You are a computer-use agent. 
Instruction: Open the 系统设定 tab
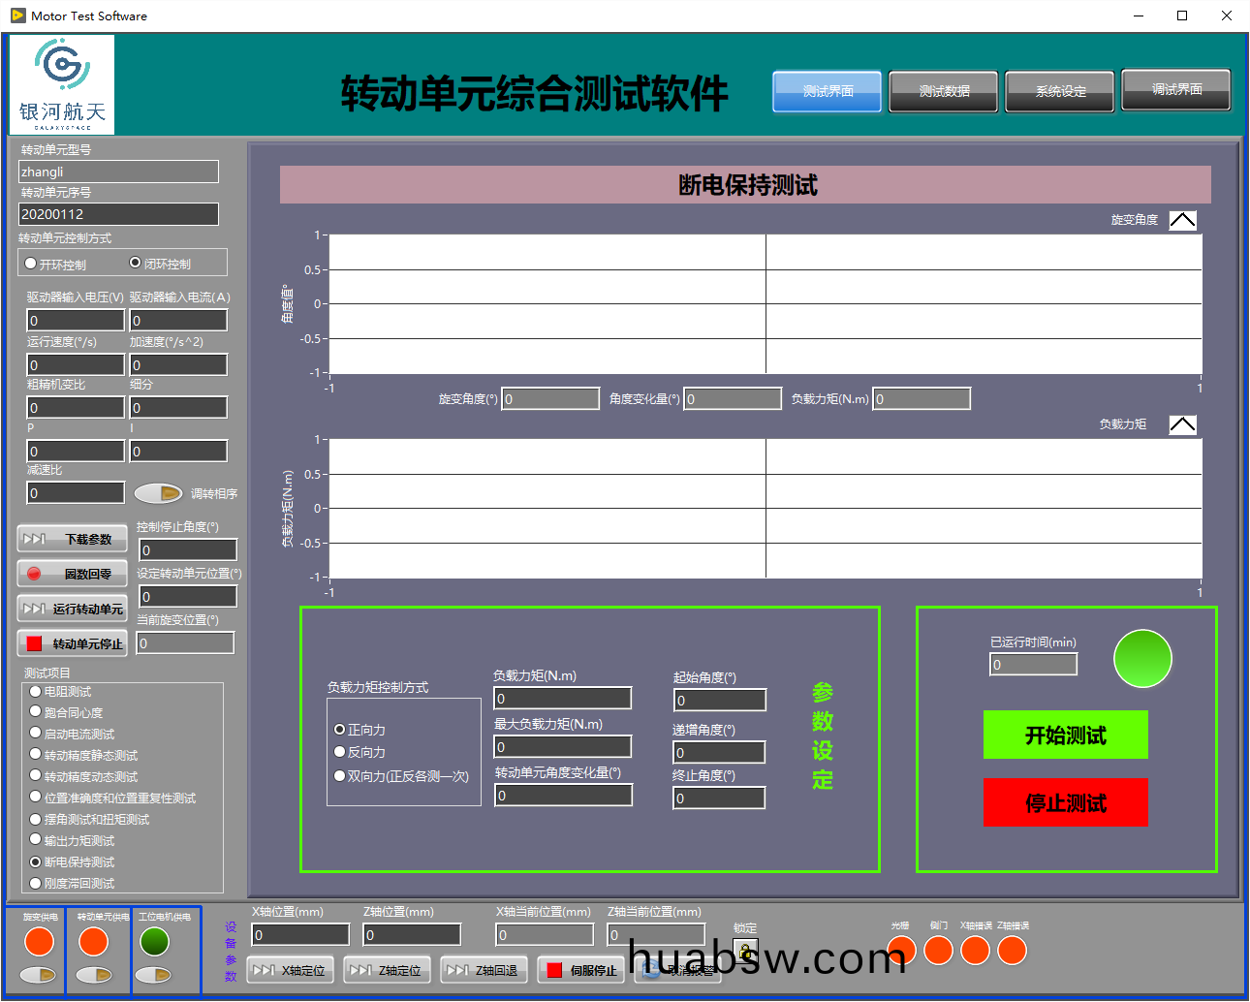click(1059, 91)
